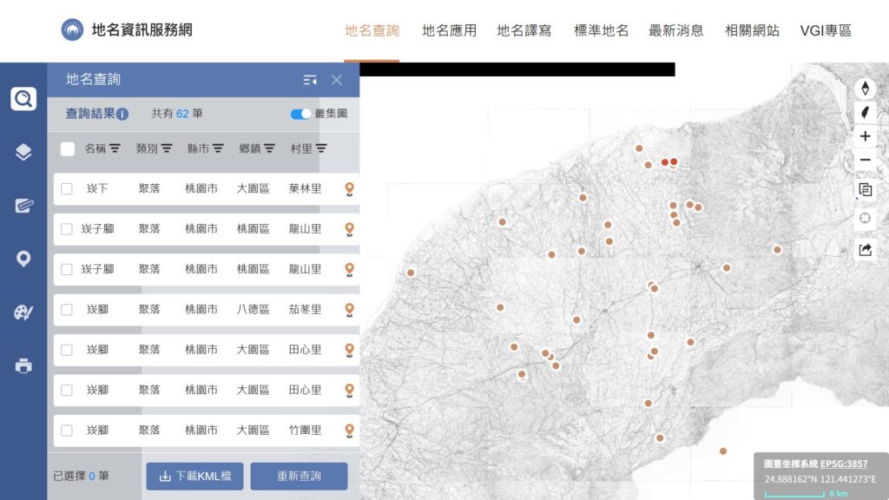
Task: Go to the 地名應用 menu item
Action: point(449,30)
